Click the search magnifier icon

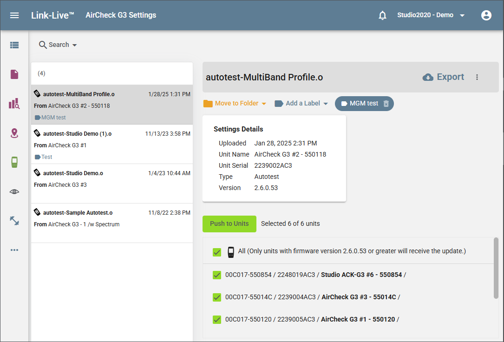tap(43, 45)
